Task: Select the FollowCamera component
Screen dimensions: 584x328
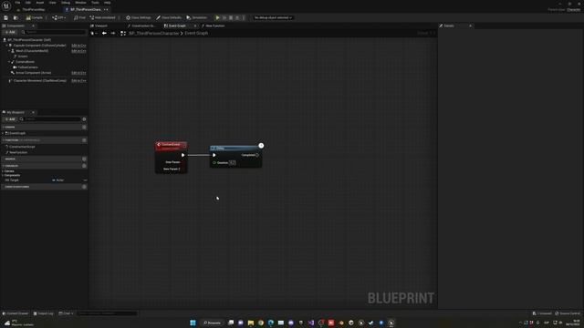Action: pyautogui.click(x=27, y=67)
